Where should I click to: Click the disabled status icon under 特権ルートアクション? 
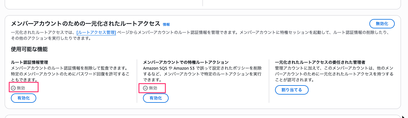(x=145, y=88)
